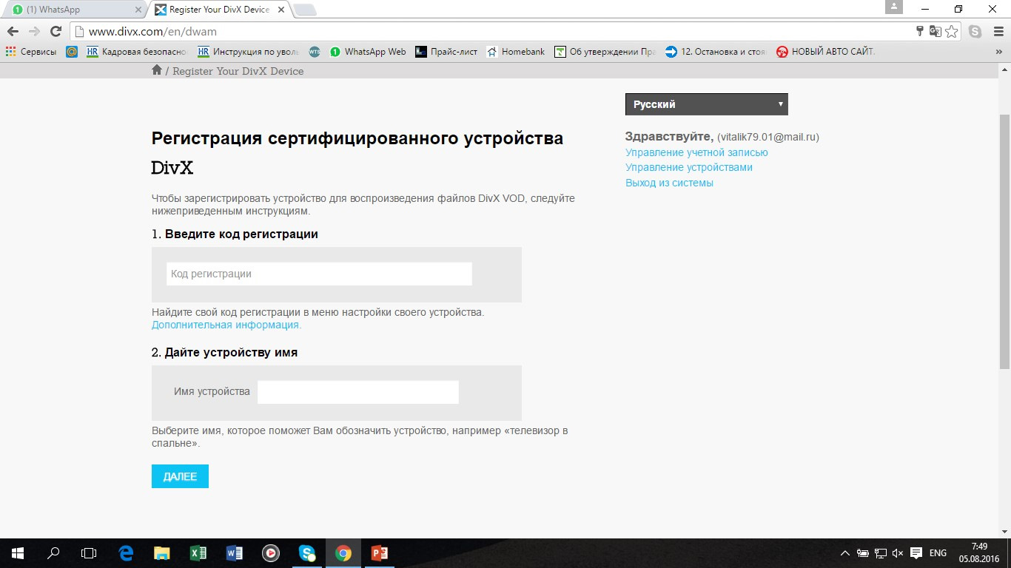Click the Выход из системы link

pos(669,183)
